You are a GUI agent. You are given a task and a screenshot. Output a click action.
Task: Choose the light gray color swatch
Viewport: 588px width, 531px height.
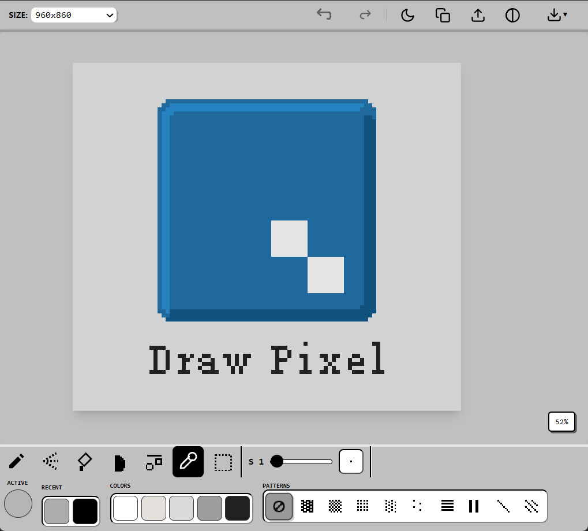coord(182,508)
